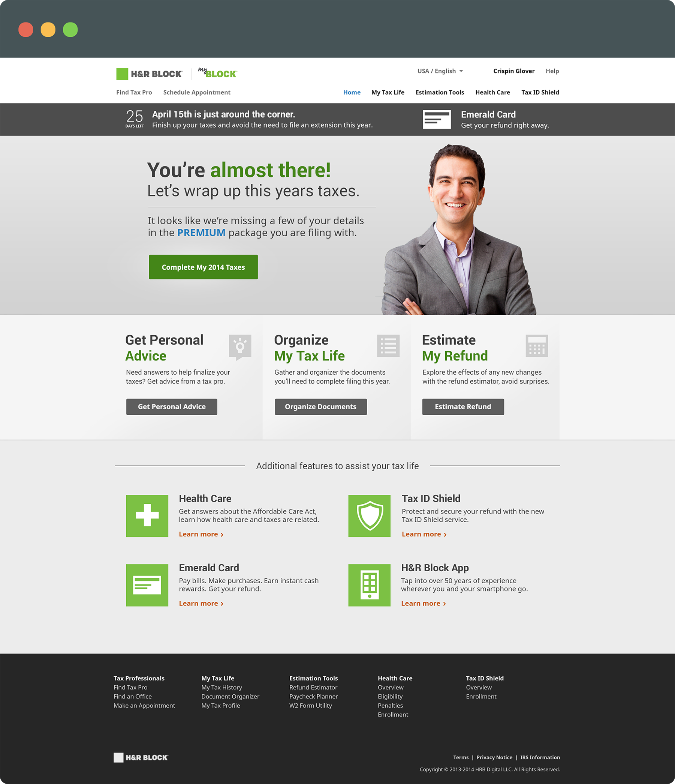The width and height of the screenshot is (675, 784).
Task: Click the Emerald Card icon in dark banner
Action: [436, 120]
